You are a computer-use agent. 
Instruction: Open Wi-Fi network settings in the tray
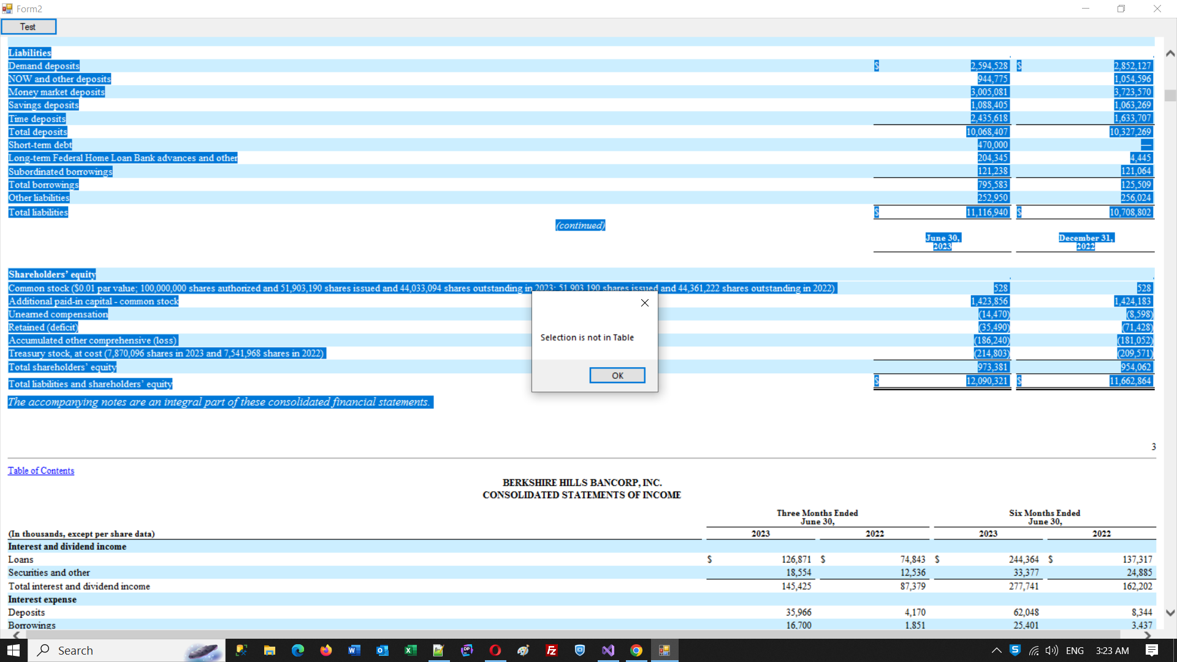click(1034, 650)
